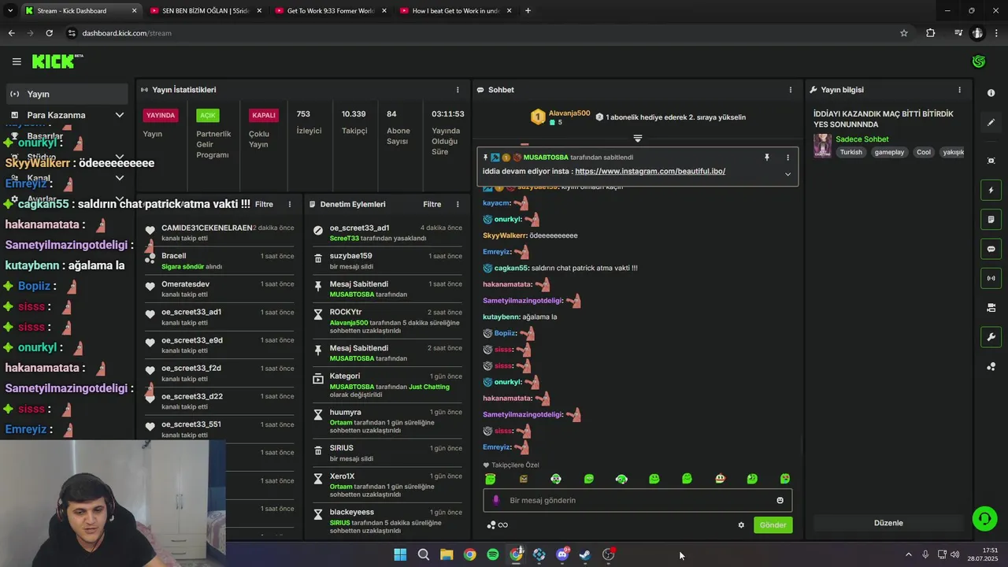Click the Bir mesaj gönderin input
The height and width of the screenshot is (567, 1008).
click(638, 500)
